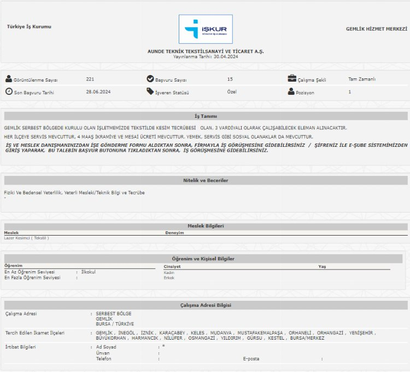Click the person icon beside Görüntülenme Sayısı

pyautogui.click(x=8, y=79)
